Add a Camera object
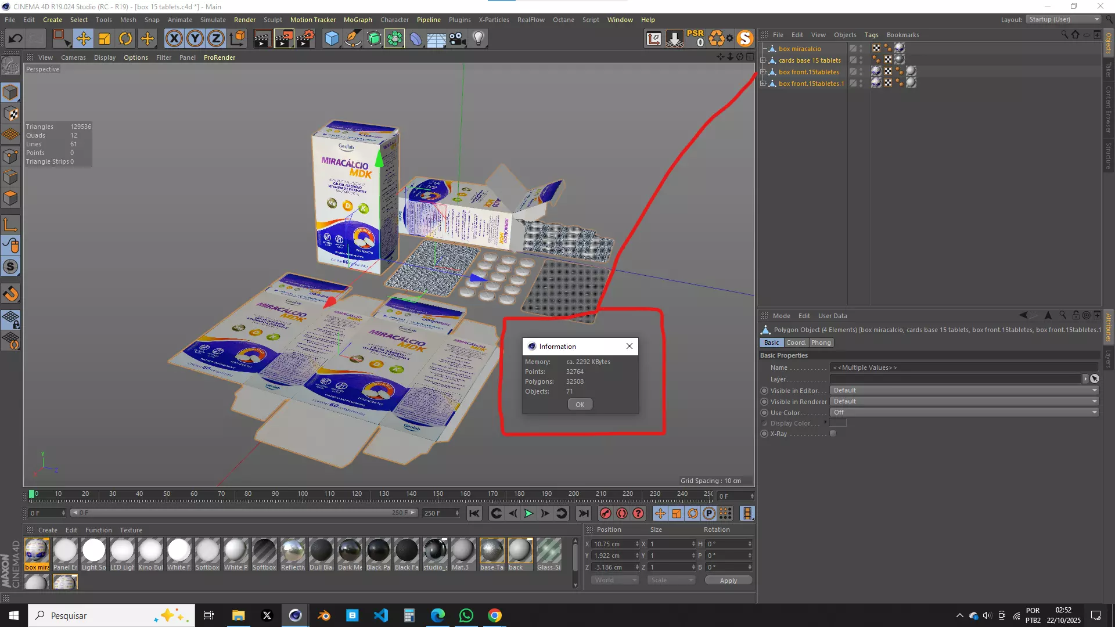1115x627 pixels. pos(458,39)
